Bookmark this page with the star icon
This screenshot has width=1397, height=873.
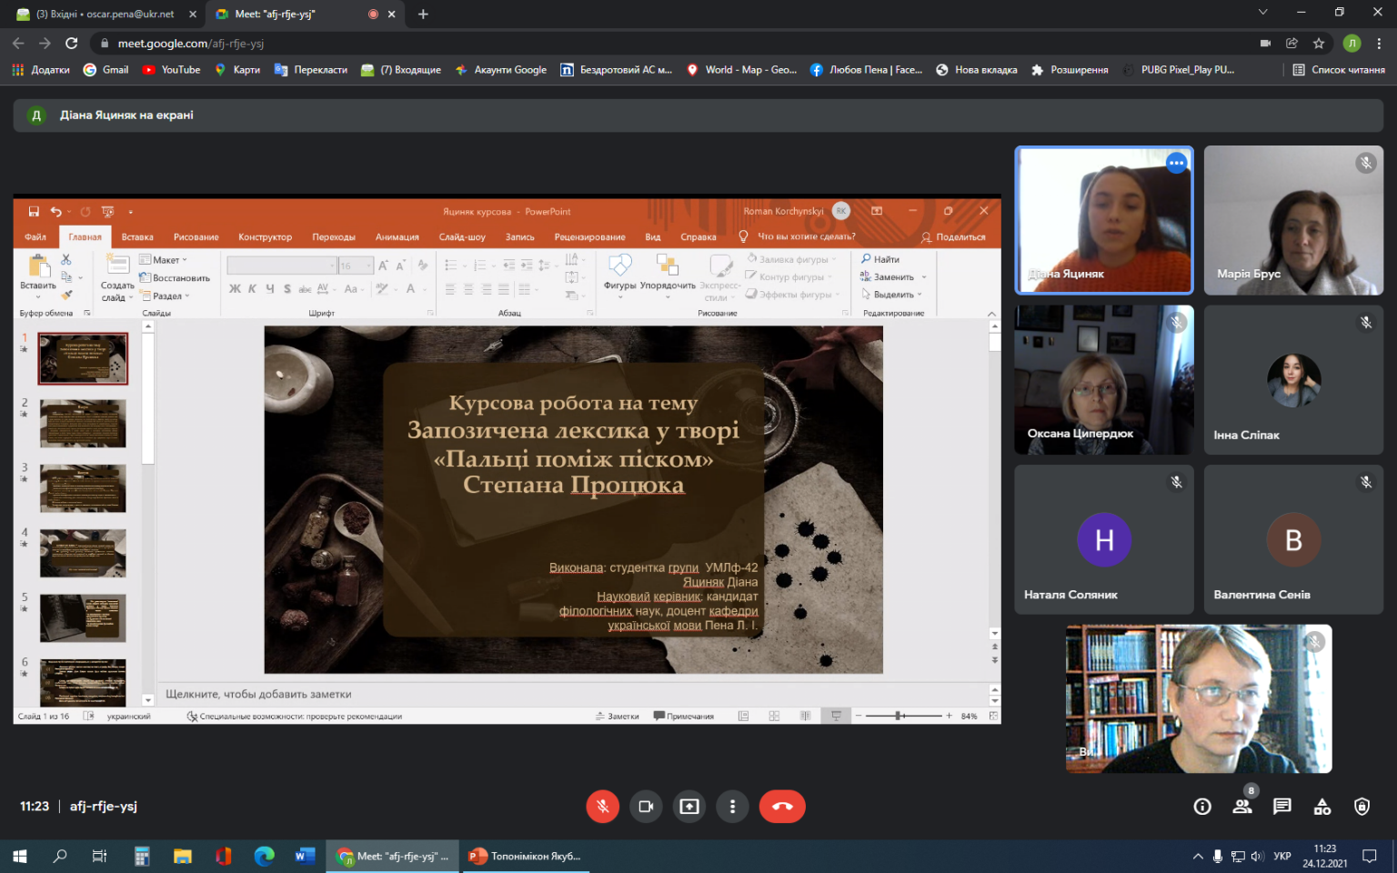1318,43
